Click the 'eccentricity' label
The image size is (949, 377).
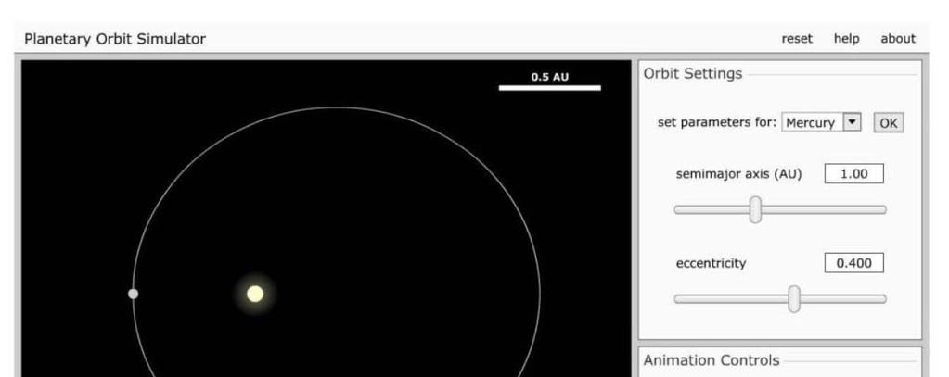711,263
